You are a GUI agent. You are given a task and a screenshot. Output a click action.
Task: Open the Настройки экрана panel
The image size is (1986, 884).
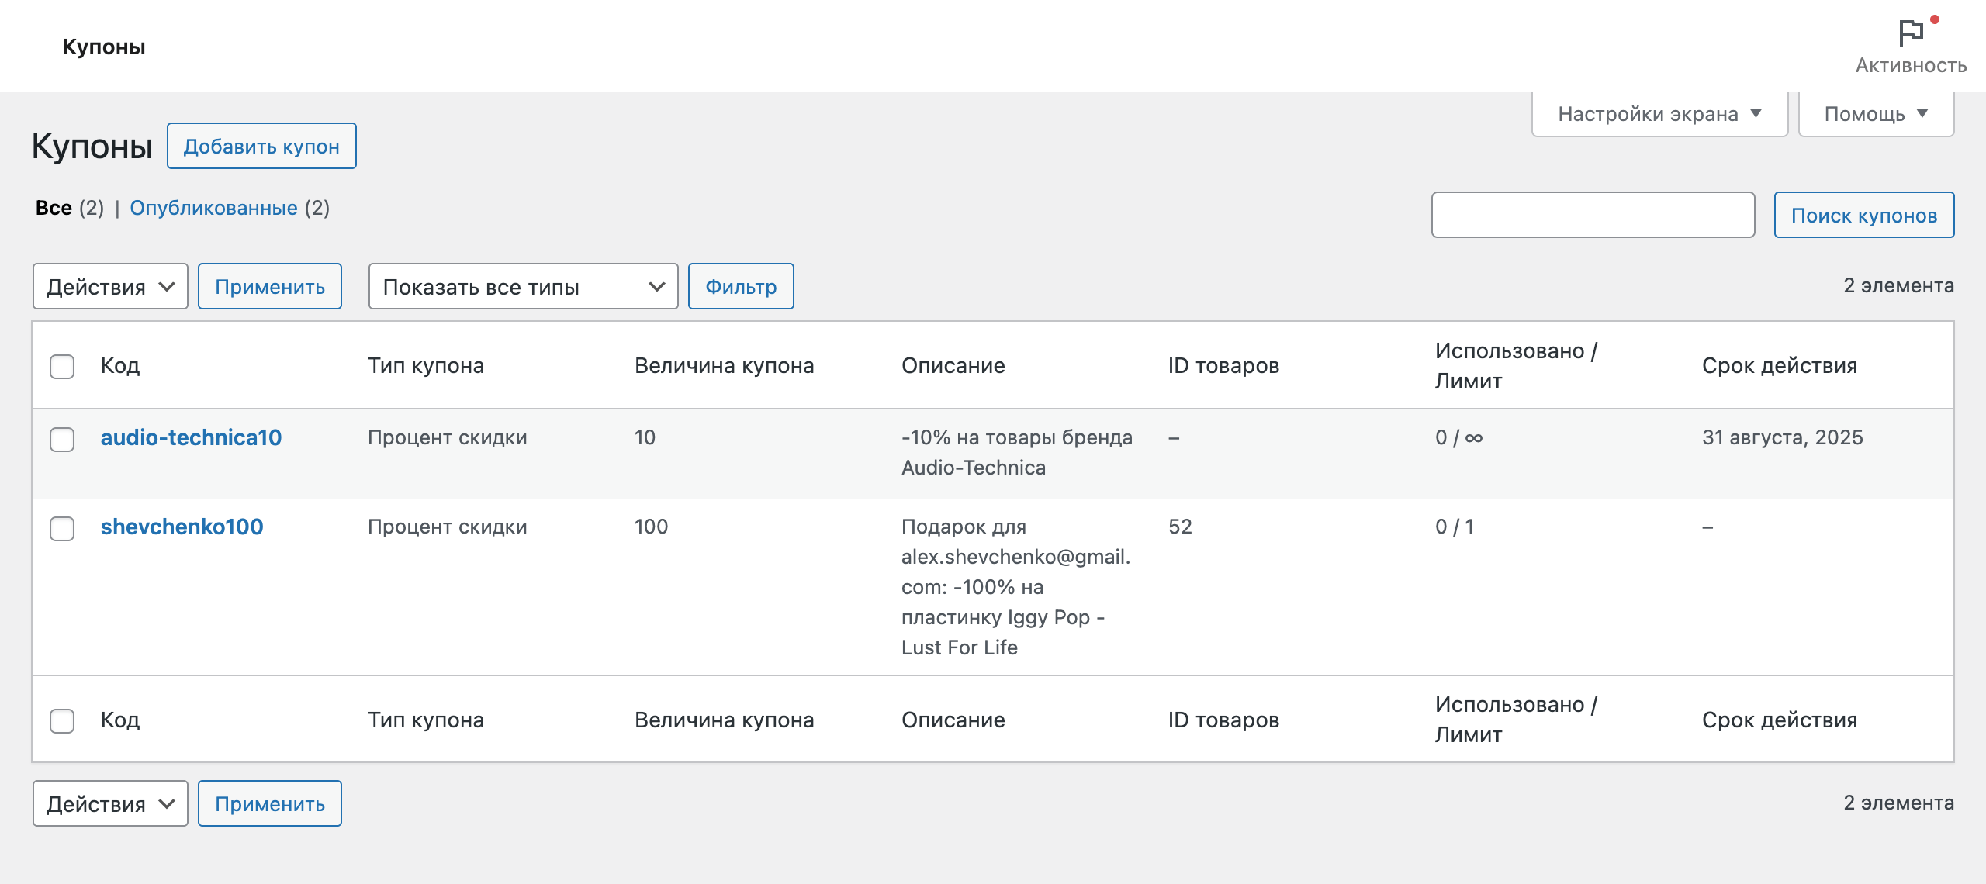click(x=1659, y=113)
